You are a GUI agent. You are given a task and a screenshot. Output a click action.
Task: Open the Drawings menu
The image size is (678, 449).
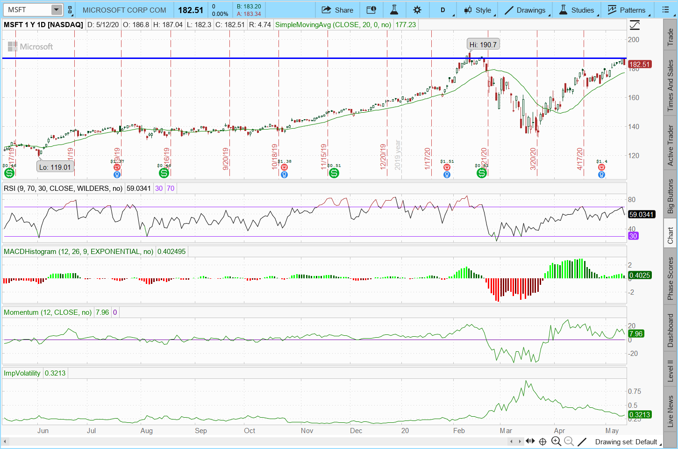(525, 10)
